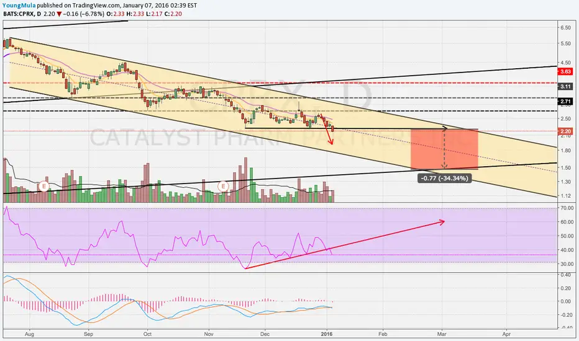Click the Aug label on time axis

point(29,334)
